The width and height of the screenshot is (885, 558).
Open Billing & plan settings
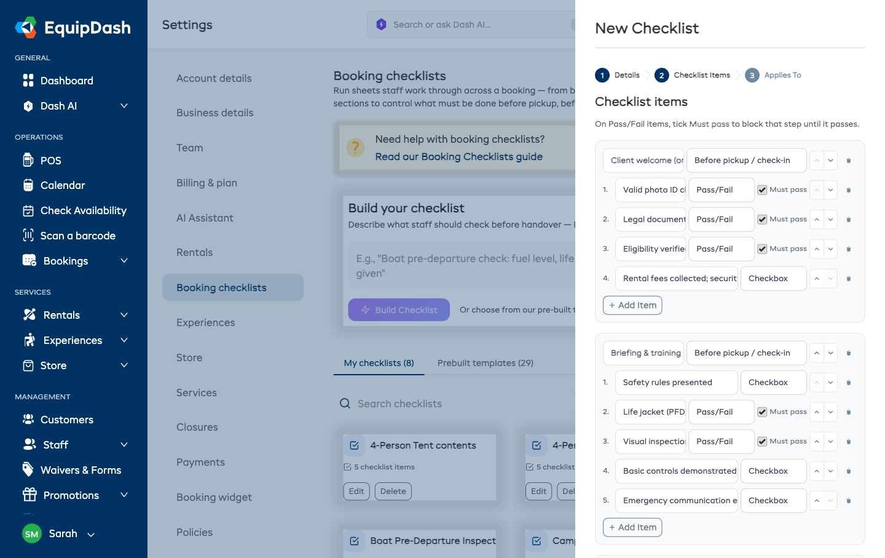206,183
